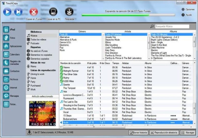Select Podcasts in the Biblioteca list

[35, 43]
